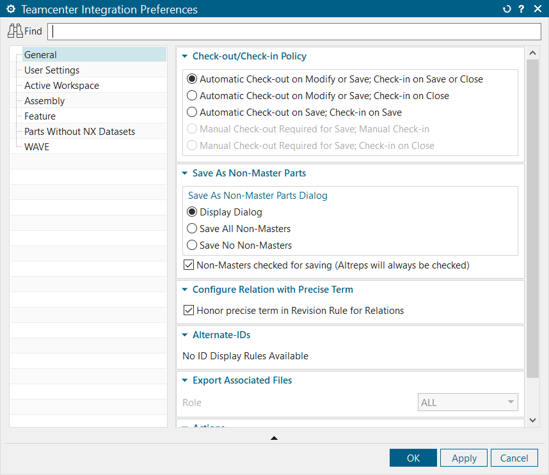Collapse Configure Relation with Precise Term section
The height and width of the screenshot is (475, 549).
(185, 289)
